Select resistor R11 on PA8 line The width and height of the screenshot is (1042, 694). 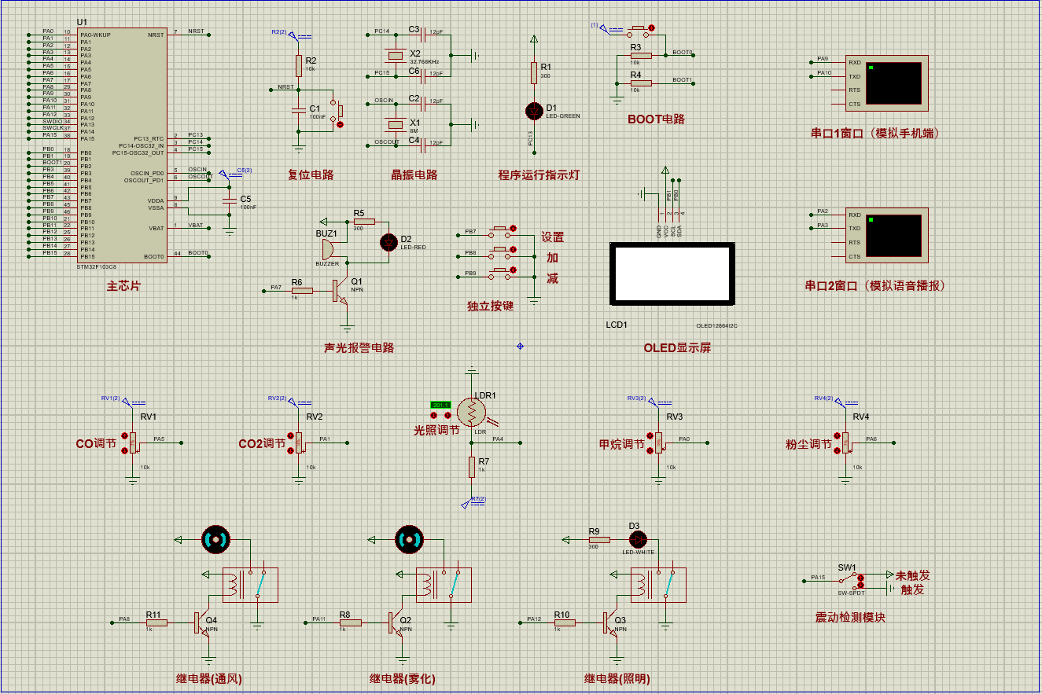pos(157,622)
